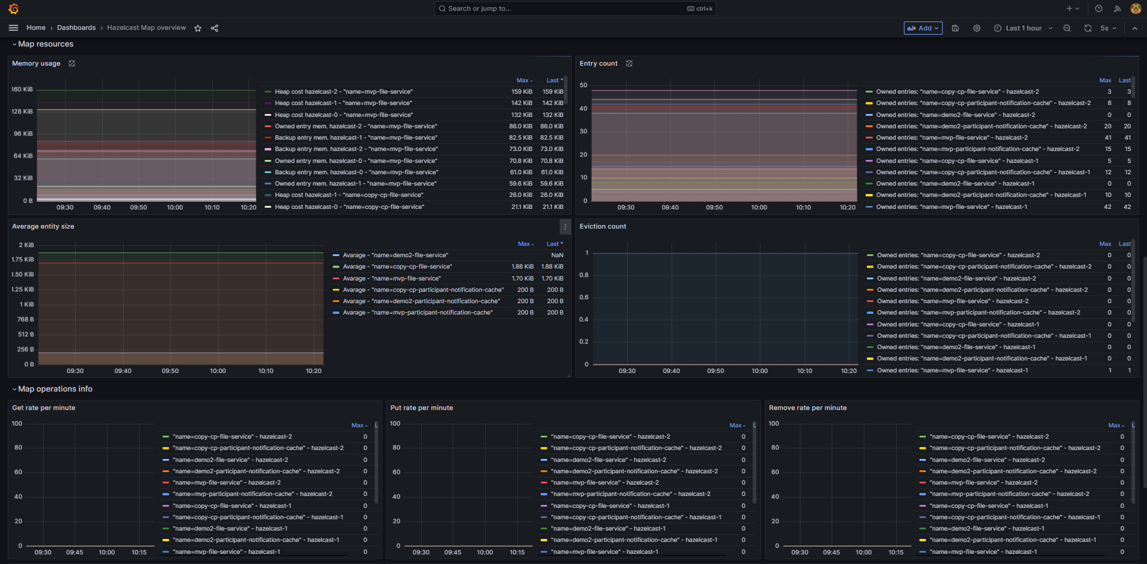Open the 5s refresh interval dropdown
Screen dimensions: 1147x564
click(x=1108, y=28)
